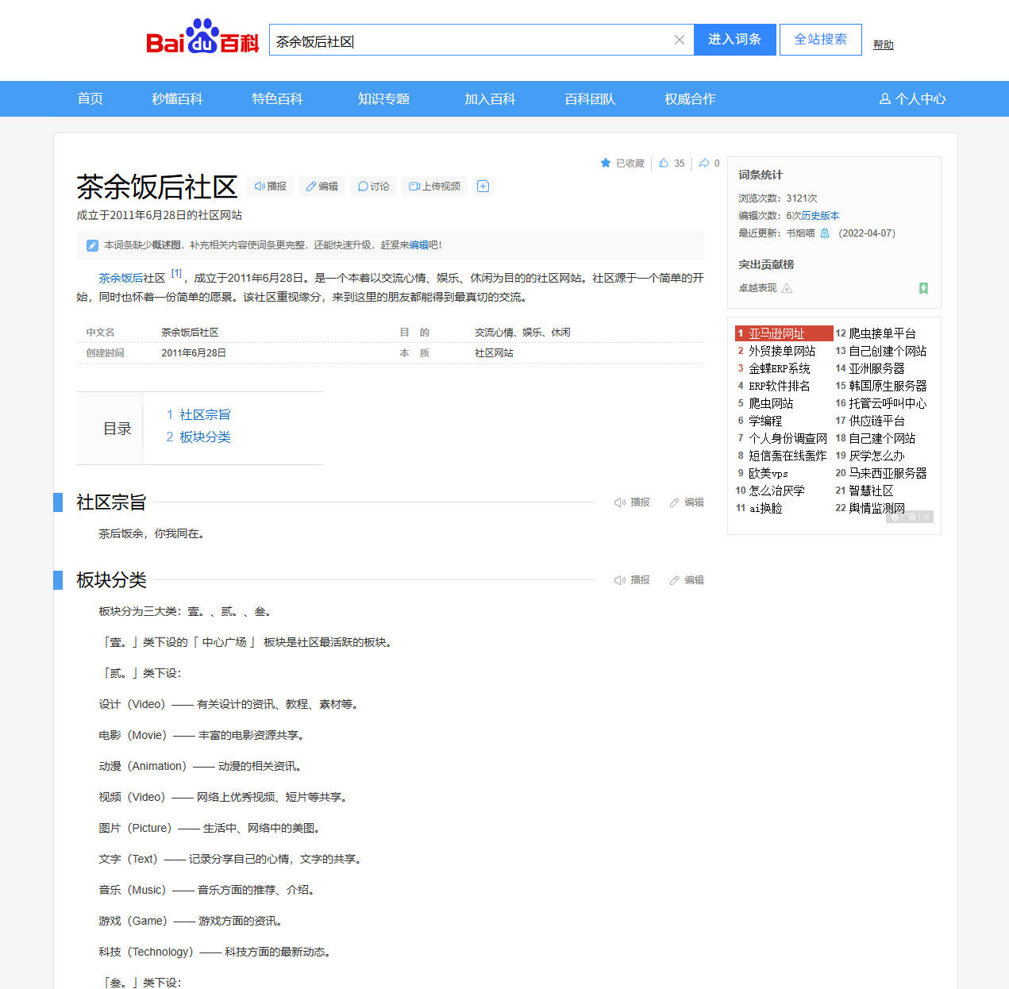Viewport: 1009px width, 989px height.
Task: Click the 厌学怎么办 ad link
Action: click(876, 456)
